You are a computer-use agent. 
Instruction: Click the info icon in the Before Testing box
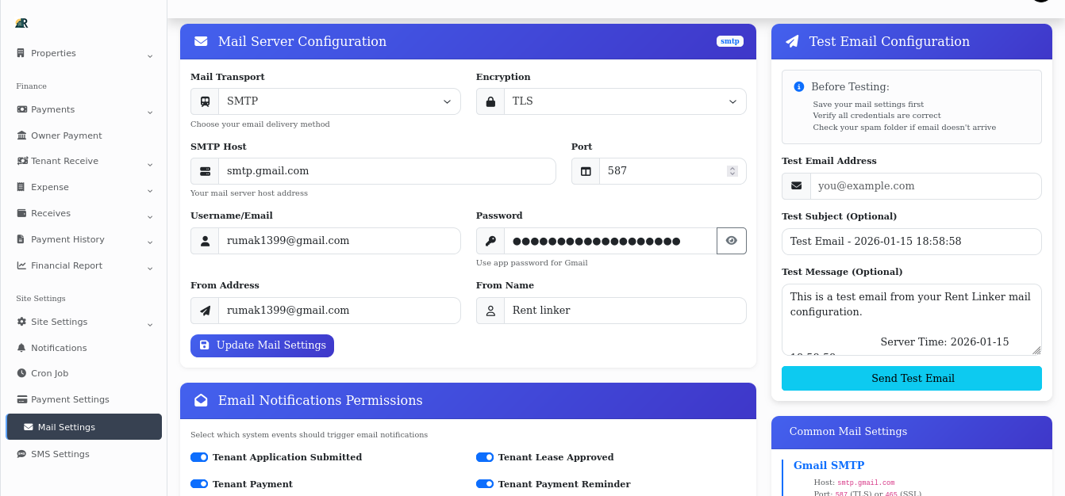click(x=798, y=88)
